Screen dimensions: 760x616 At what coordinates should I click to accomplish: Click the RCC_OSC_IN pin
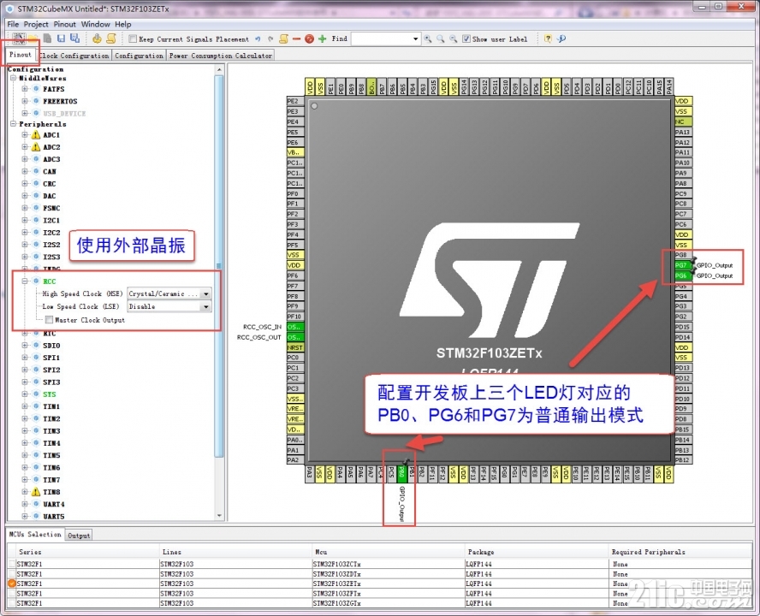294,327
